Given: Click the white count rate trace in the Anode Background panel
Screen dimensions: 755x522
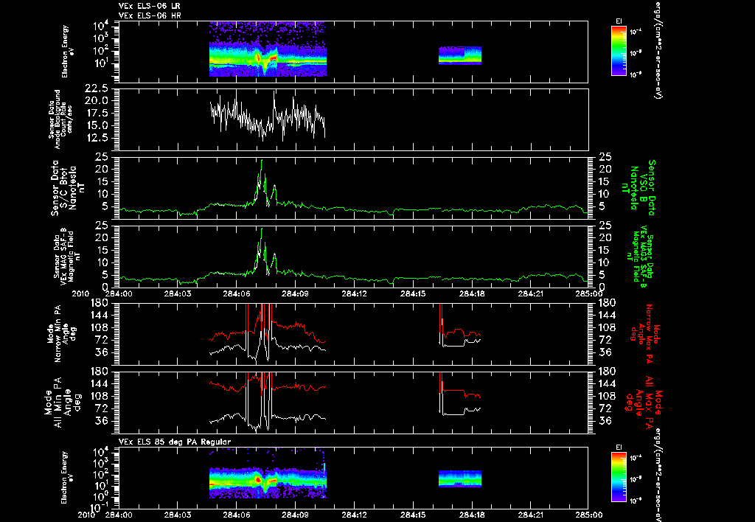Looking at the screenshot, I should [x=268, y=116].
